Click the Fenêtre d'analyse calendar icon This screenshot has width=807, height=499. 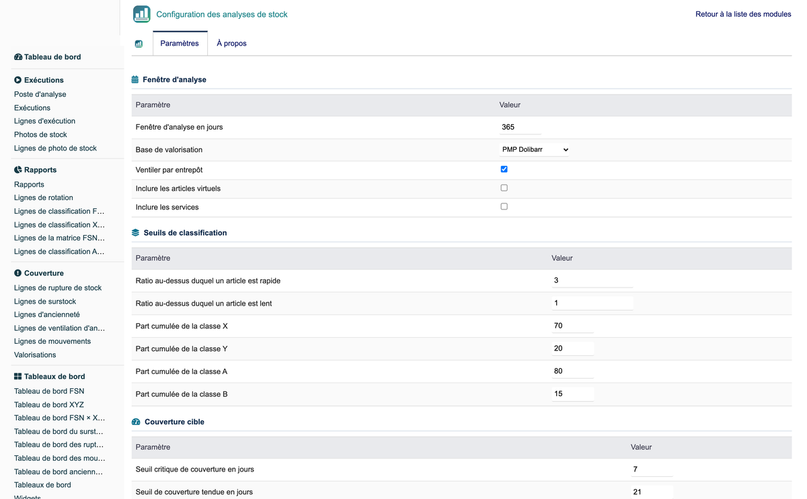tap(135, 79)
